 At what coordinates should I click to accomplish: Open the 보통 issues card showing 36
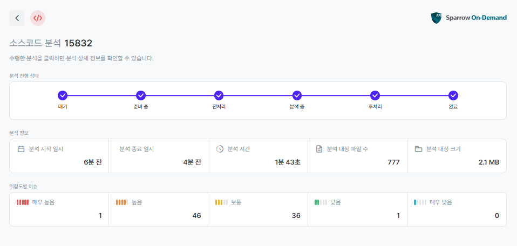point(257,209)
